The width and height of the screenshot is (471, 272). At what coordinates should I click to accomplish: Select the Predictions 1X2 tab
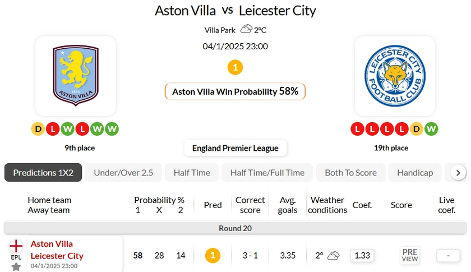click(43, 173)
